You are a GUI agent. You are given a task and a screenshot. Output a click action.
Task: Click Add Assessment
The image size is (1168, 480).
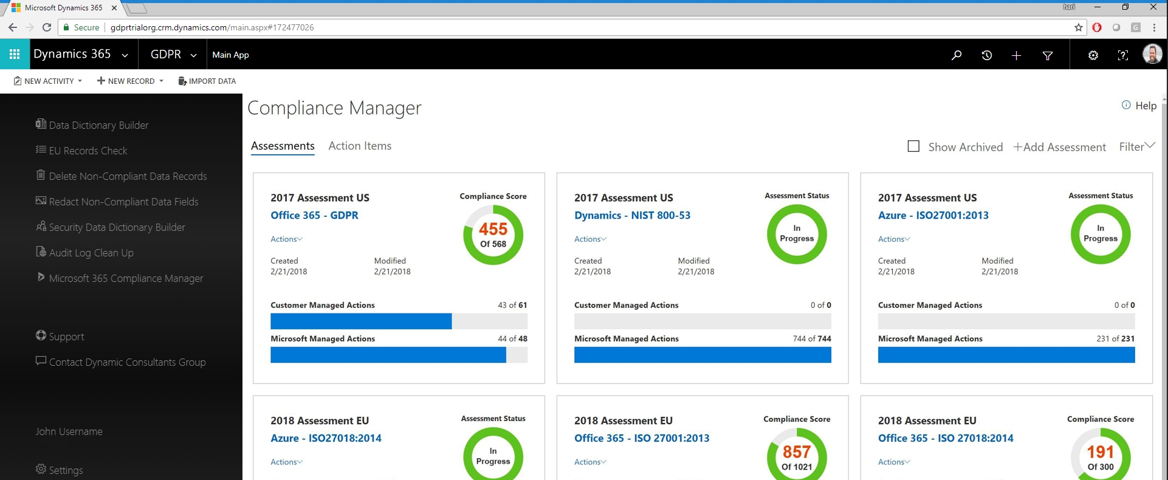click(1059, 147)
